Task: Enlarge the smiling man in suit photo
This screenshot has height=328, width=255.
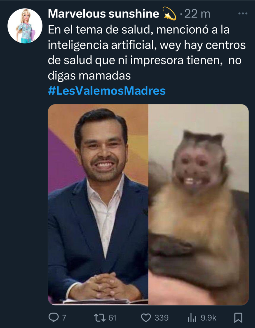Action: pyautogui.click(x=98, y=205)
